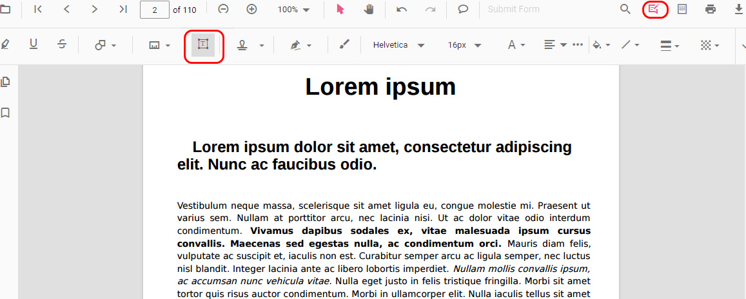
Task: Add a comment with speech bubble icon
Action: (x=463, y=10)
